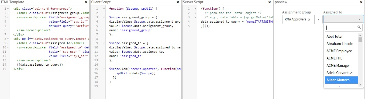Remove the RMA Approvers selection

click(x=309, y=19)
